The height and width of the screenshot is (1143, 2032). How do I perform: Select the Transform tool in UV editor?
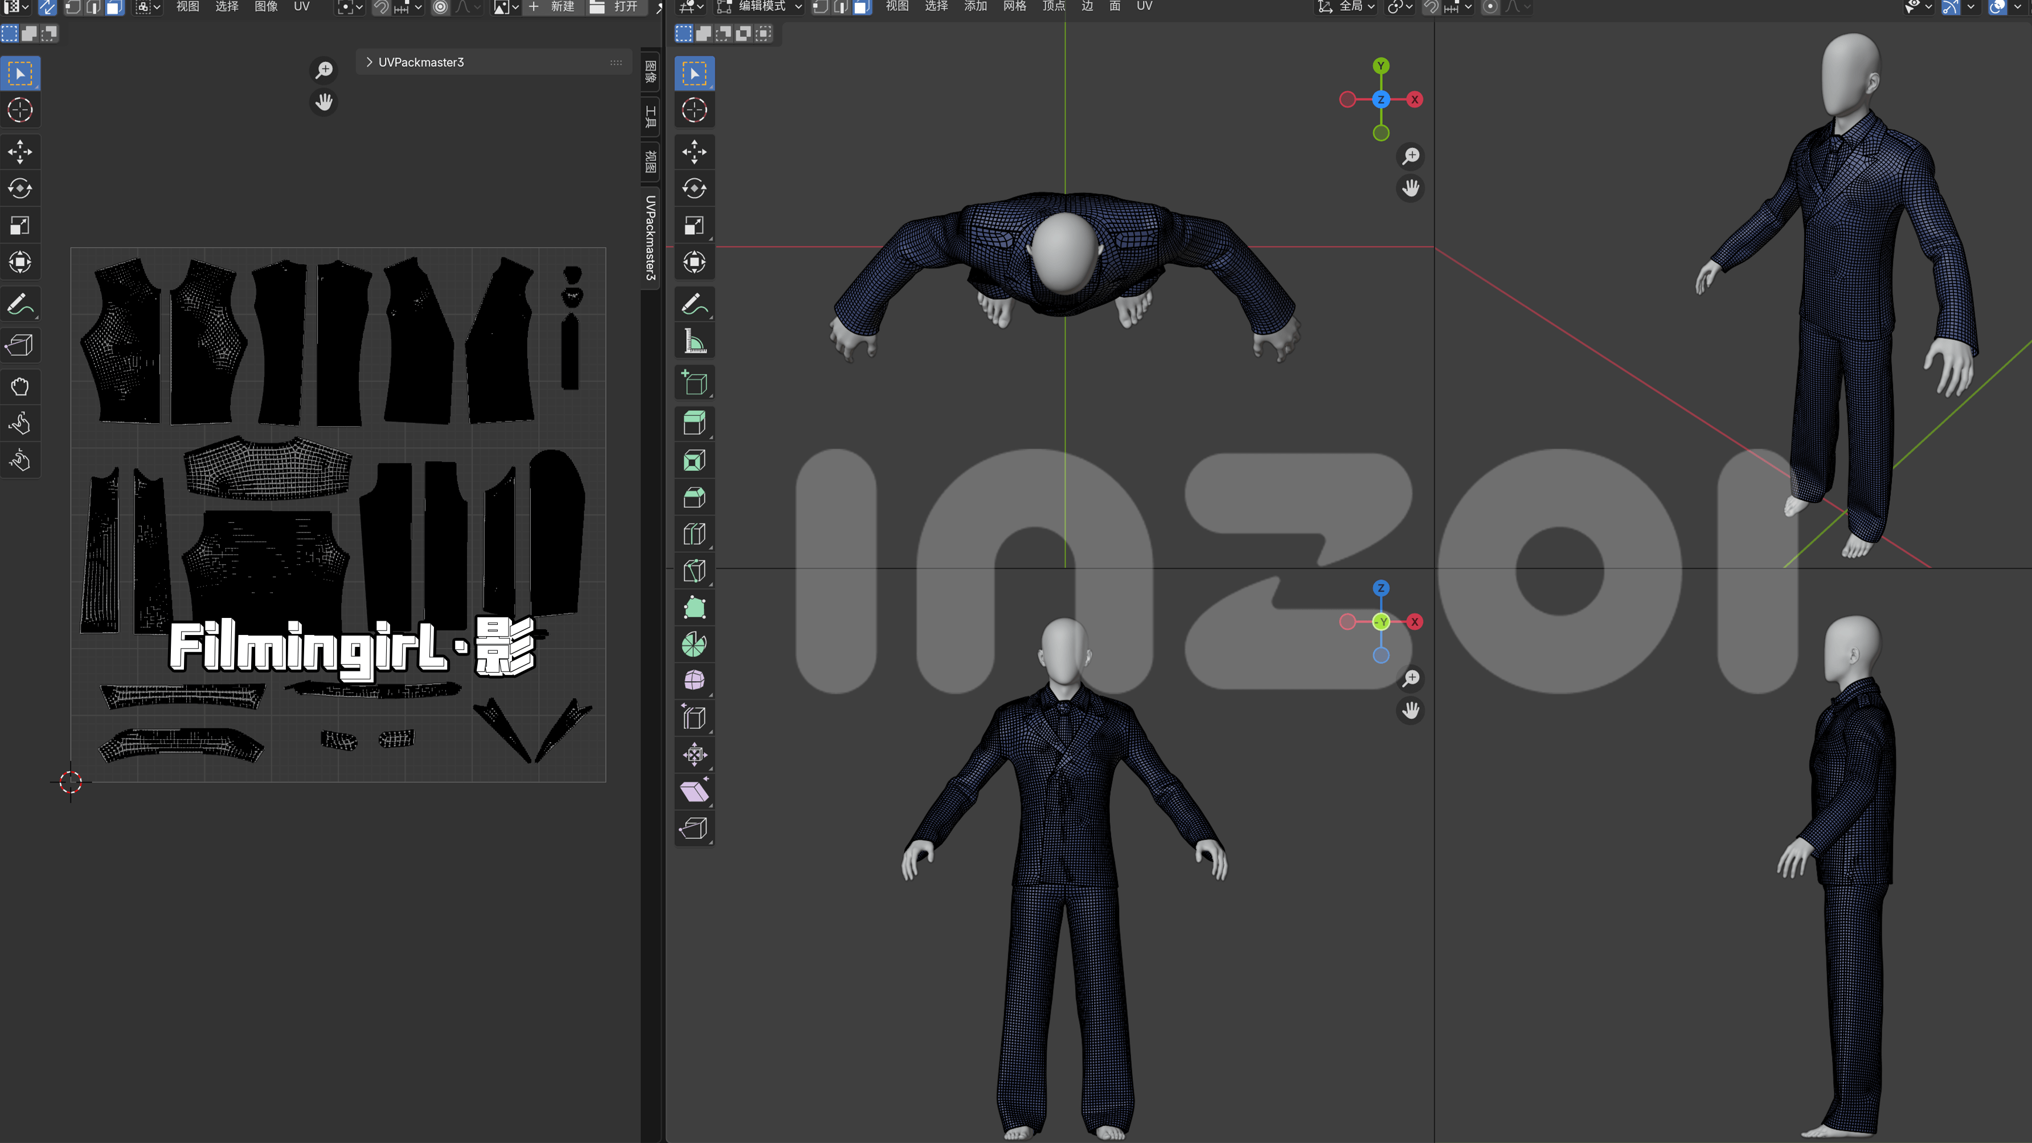20,262
